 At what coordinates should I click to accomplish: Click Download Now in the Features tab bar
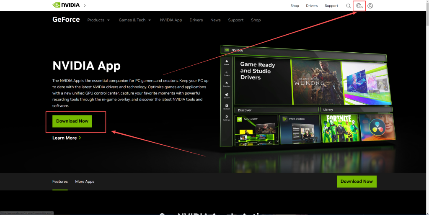(357, 182)
